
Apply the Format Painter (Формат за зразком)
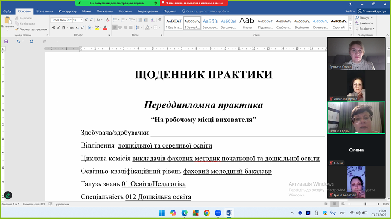31,30
